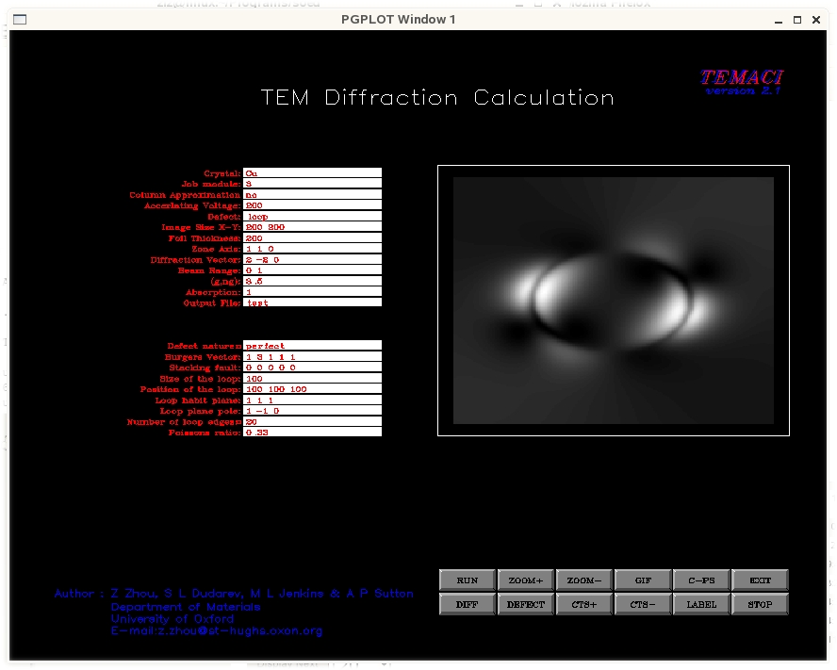Decrease contrast with CTS- button
The image size is (837, 670).
(x=643, y=604)
